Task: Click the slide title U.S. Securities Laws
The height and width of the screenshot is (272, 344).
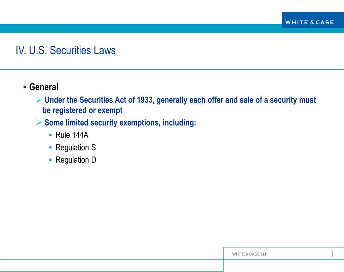Action: pos(66,50)
